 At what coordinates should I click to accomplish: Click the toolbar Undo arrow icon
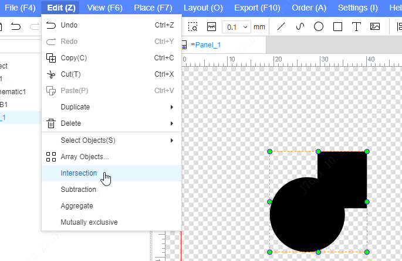click(x=16, y=27)
